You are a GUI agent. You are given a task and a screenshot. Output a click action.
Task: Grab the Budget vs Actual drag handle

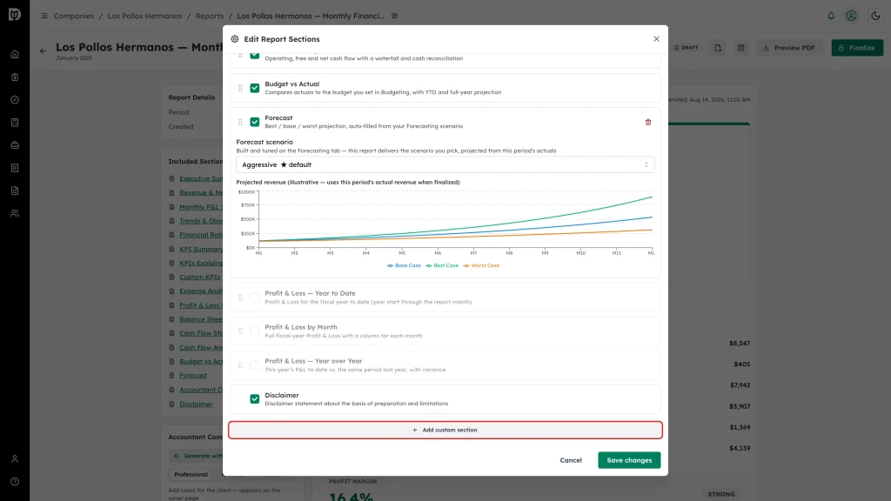(240, 88)
